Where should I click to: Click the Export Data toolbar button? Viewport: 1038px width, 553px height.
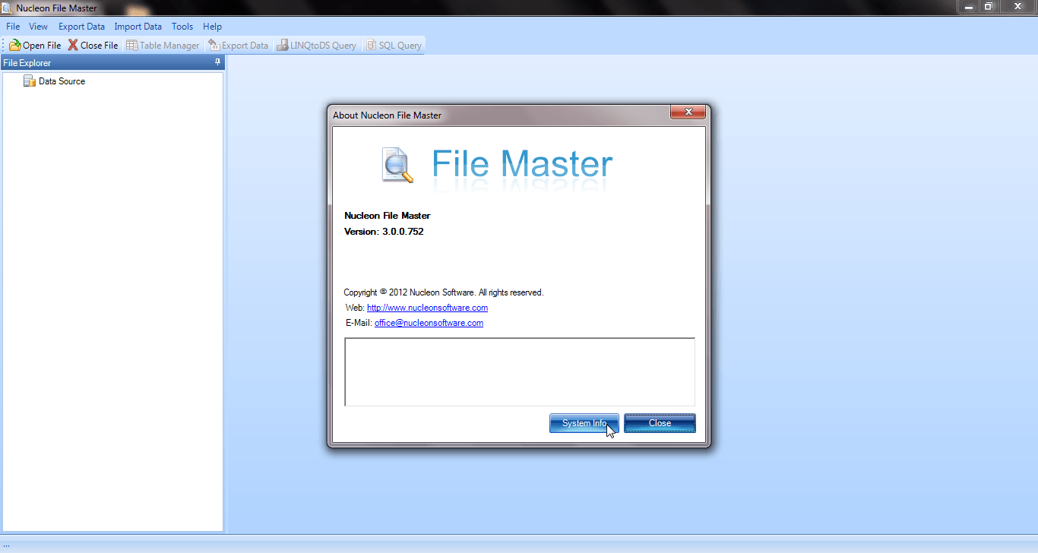pos(238,46)
